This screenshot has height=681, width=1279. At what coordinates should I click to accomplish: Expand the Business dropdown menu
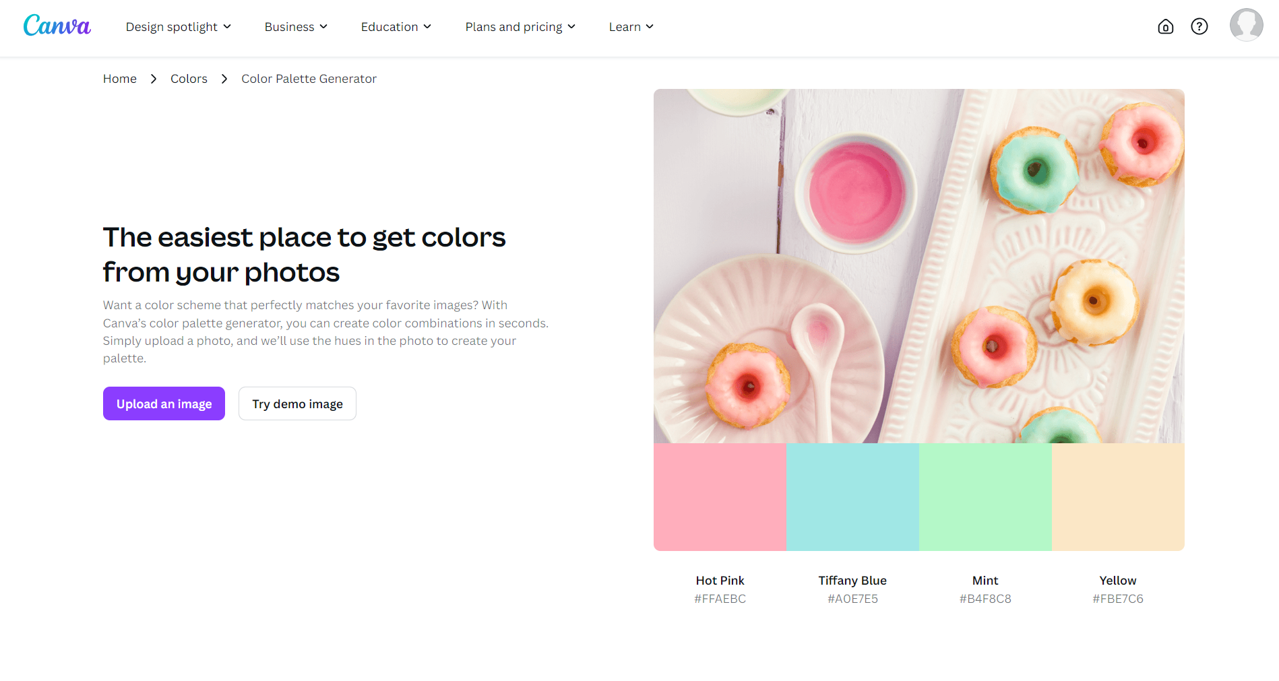click(x=296, y=27)
